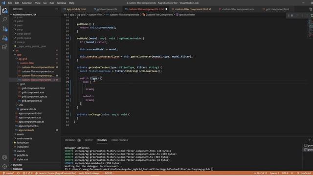
Task: Click the errors and warnings count in the status bar
Action: click(x=27, y=173)
